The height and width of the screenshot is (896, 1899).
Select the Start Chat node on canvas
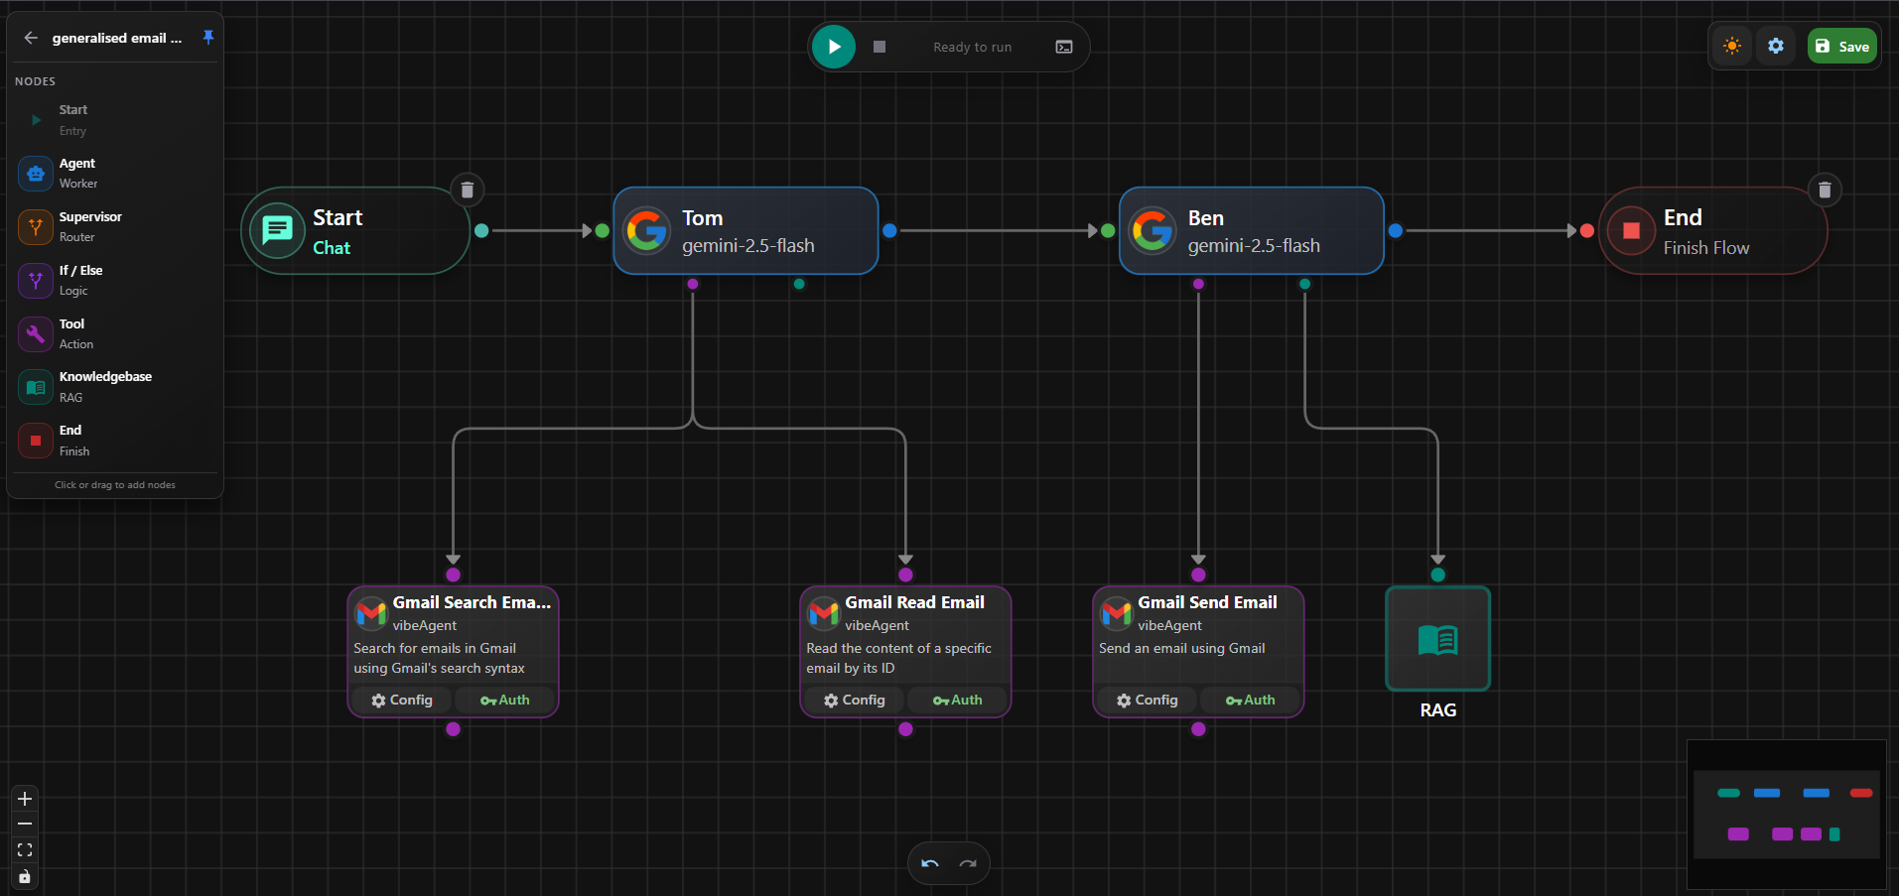coord(355,231)
